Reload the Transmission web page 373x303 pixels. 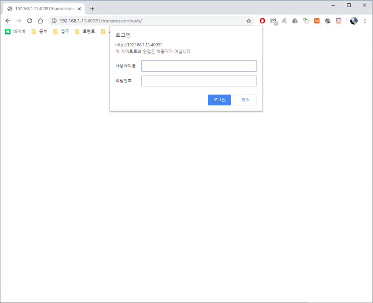pos(29,21)
